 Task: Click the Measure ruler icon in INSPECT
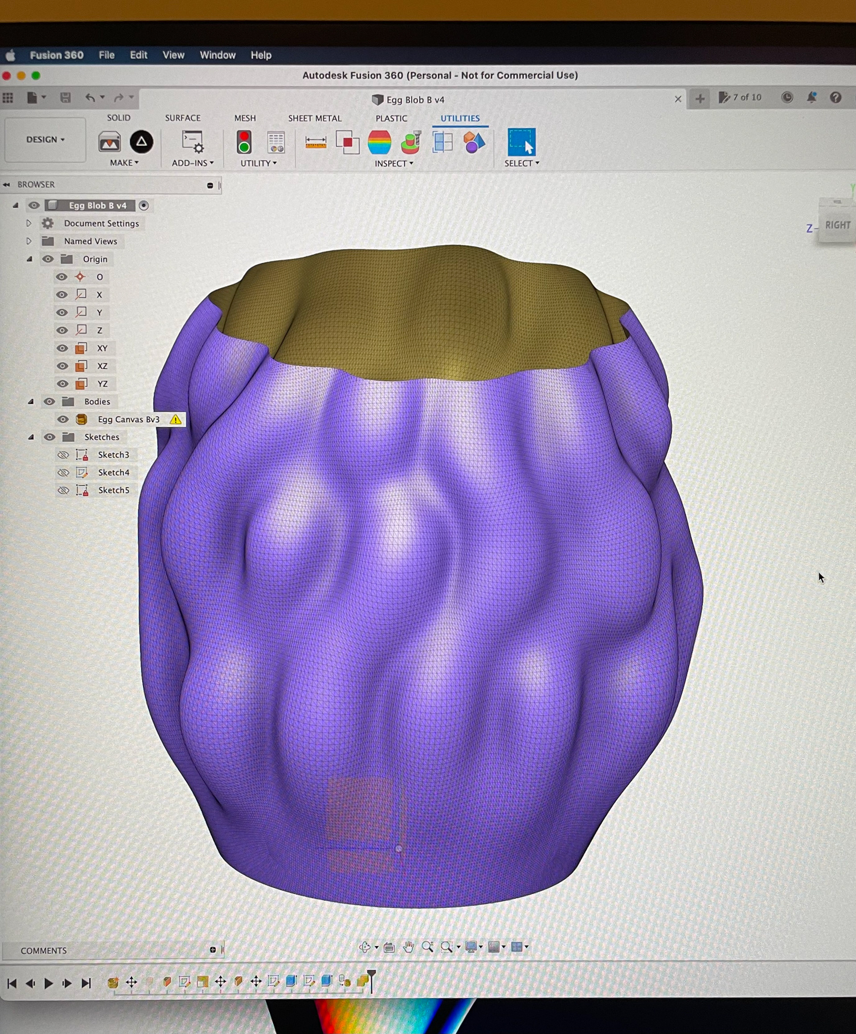316,143
